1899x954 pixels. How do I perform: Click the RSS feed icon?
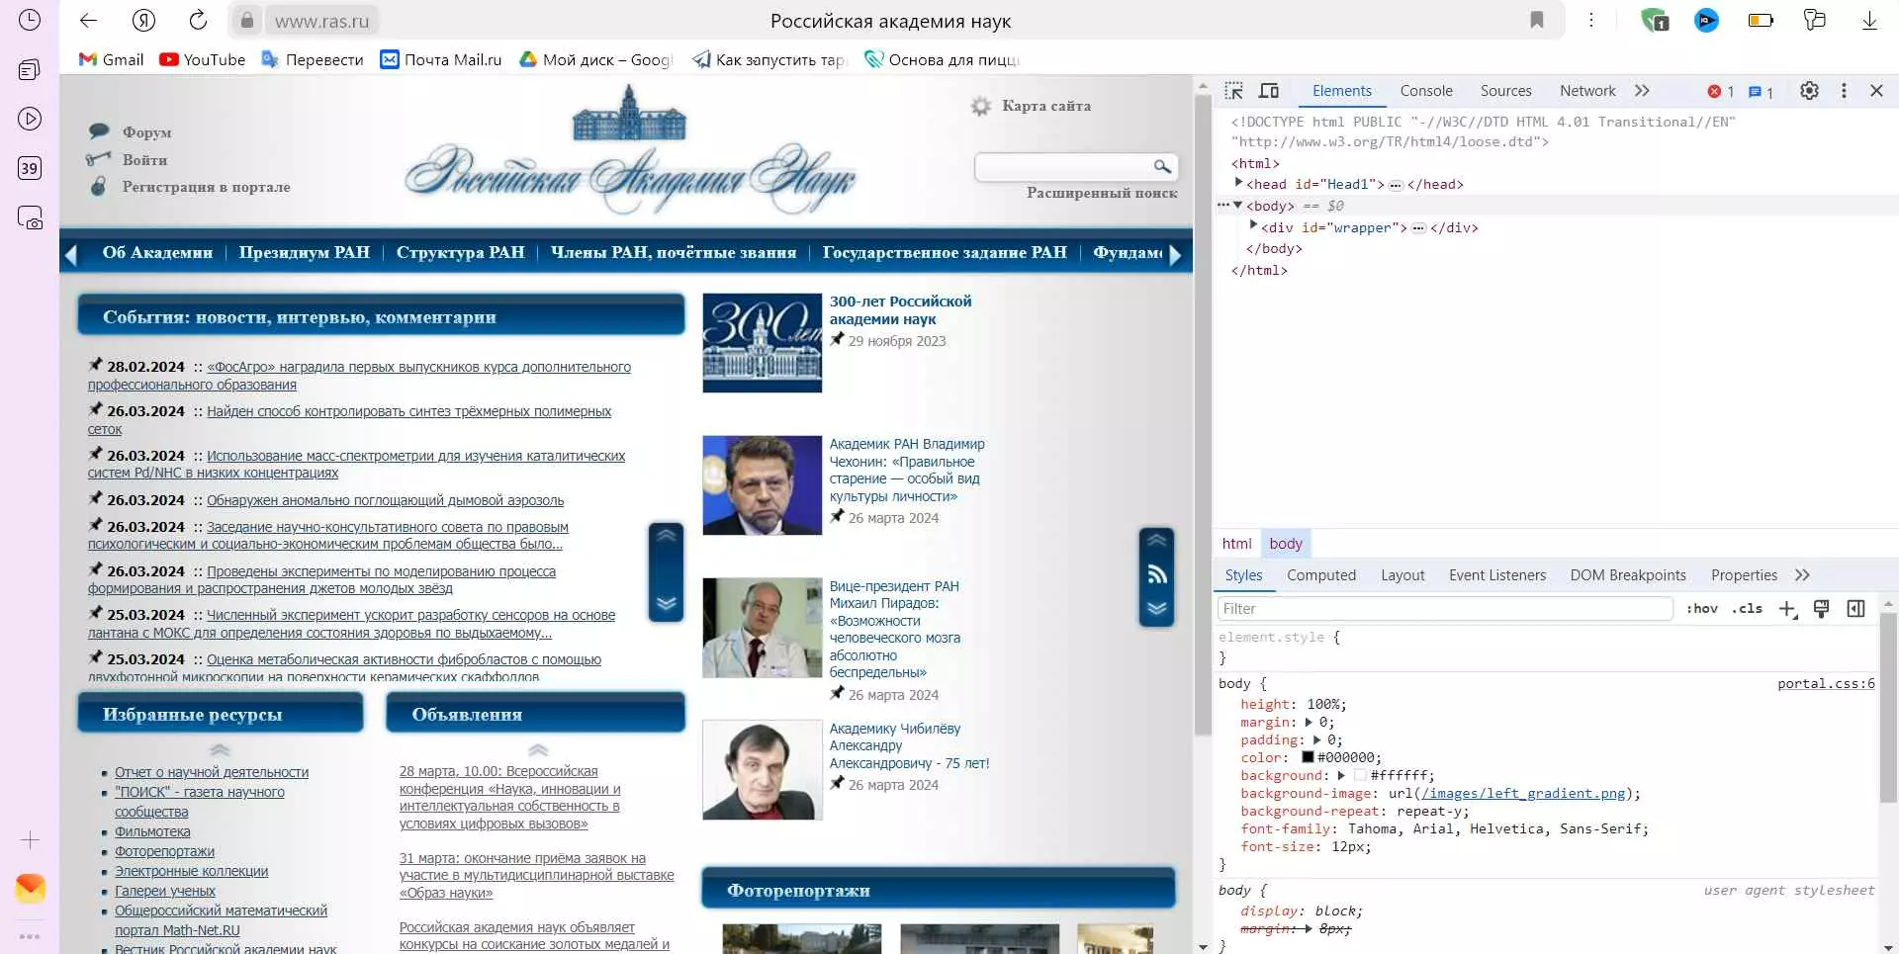point(1156,575)
